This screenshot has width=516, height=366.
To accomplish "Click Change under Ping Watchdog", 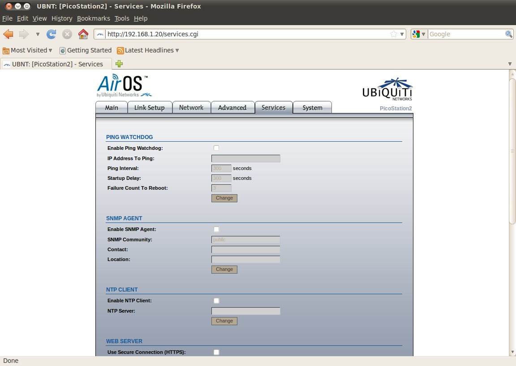I will coord(224,198).
